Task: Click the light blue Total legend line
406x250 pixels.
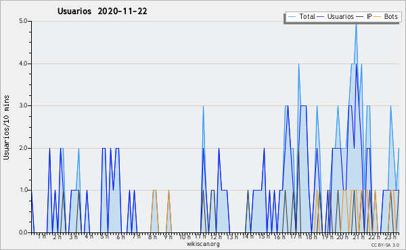Action: 292,17
